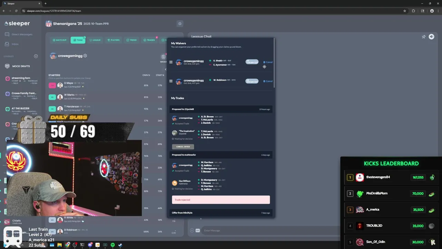
Task: Switch to the LEAGUE tab
Action: click(95, 40)
